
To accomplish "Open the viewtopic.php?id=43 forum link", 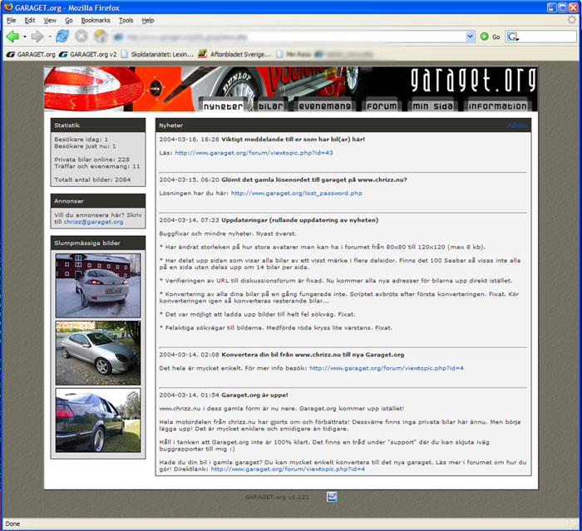I will (254, 153).
